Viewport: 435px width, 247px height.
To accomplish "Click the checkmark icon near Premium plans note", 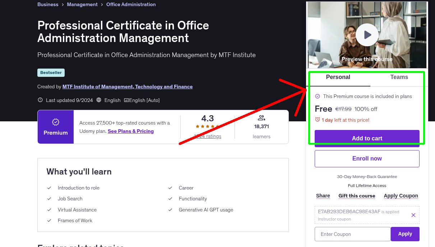I will [318, 96].
